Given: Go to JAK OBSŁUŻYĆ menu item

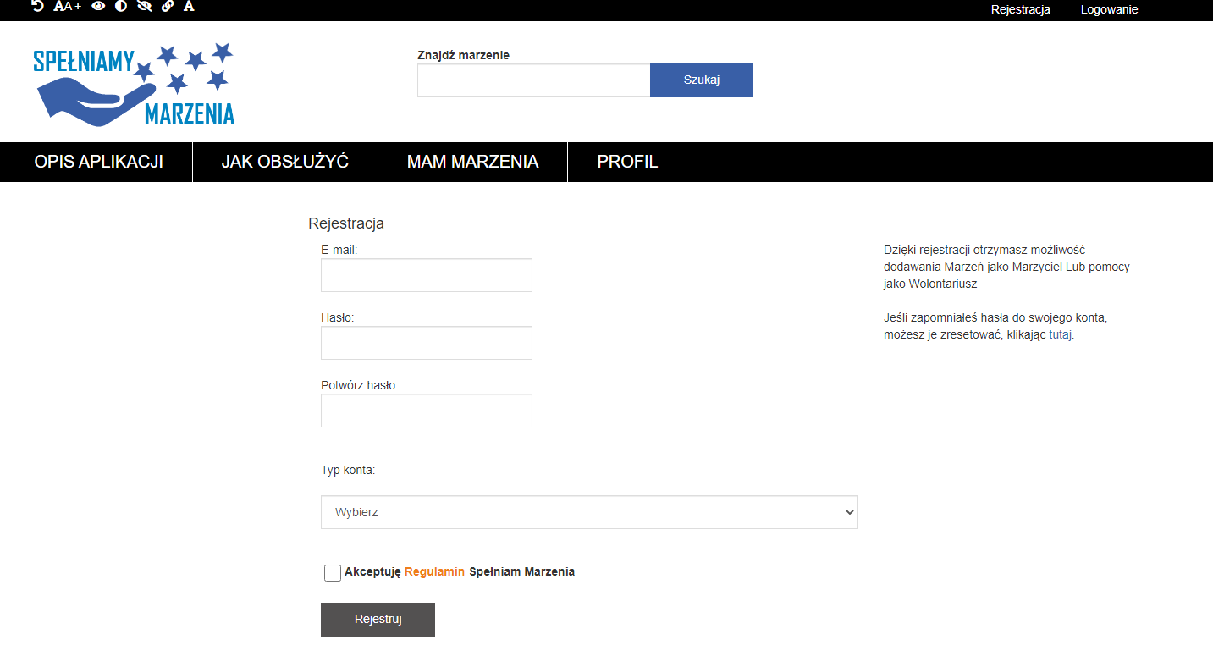Looking at the screenshot, I should click(x=285, y=162).
